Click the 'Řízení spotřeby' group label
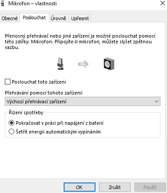Image resolution: width=167 pixels, height=193 pixels. [26, 112]
